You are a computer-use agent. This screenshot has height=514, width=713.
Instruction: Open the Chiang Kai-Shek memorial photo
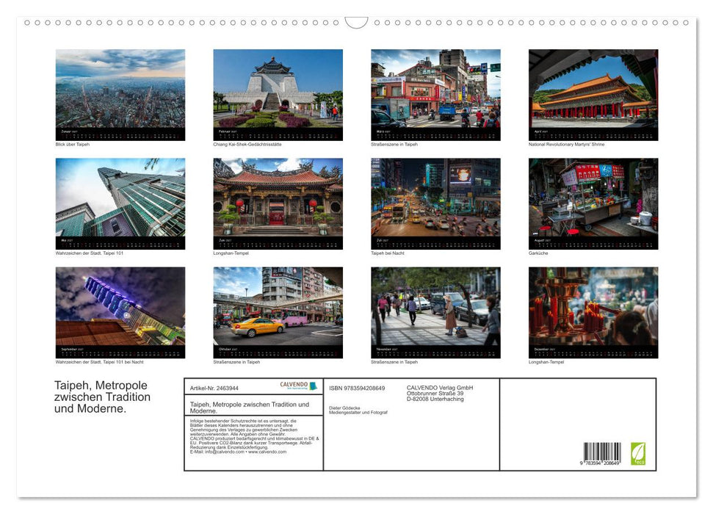click(278, 89)
